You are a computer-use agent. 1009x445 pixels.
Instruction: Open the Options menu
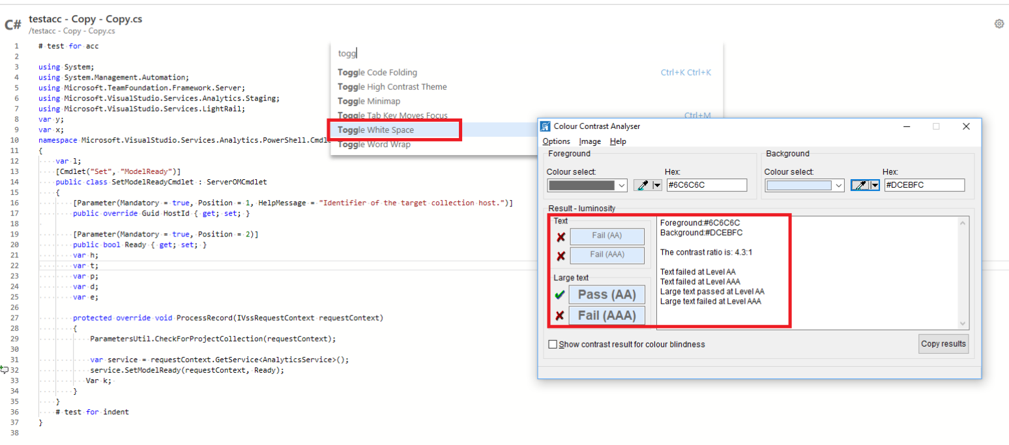click(x=555, y=141)
